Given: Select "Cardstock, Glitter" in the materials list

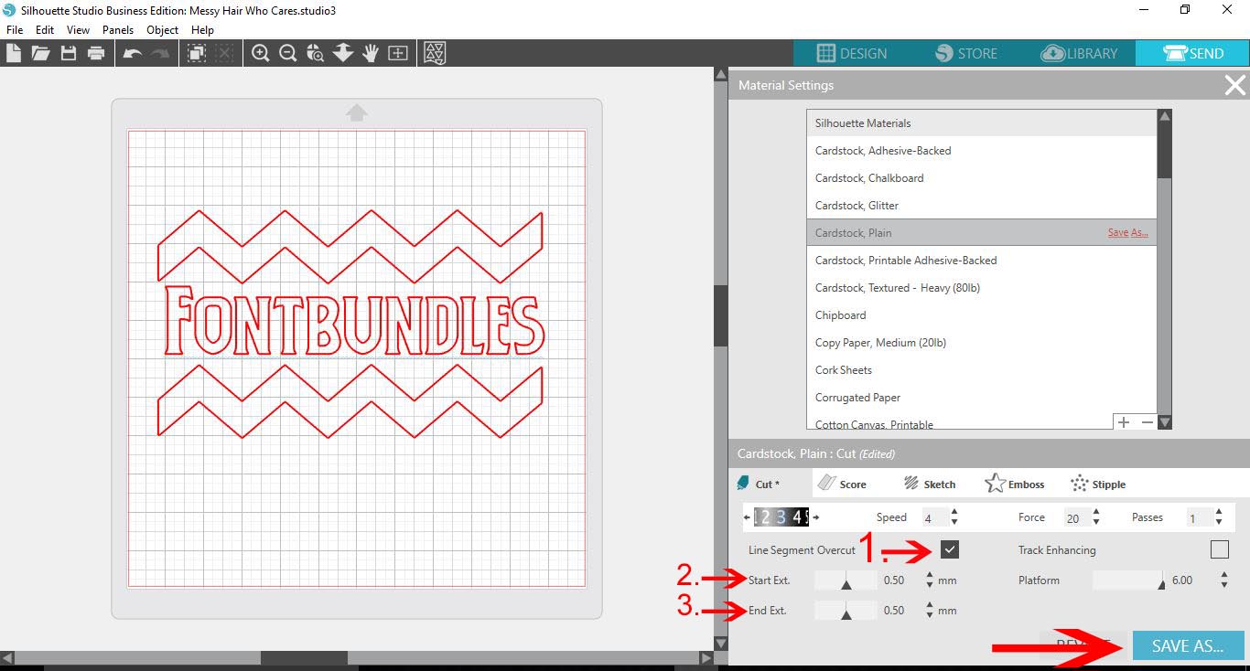Looking at the screenshot, I should (982, 206).
